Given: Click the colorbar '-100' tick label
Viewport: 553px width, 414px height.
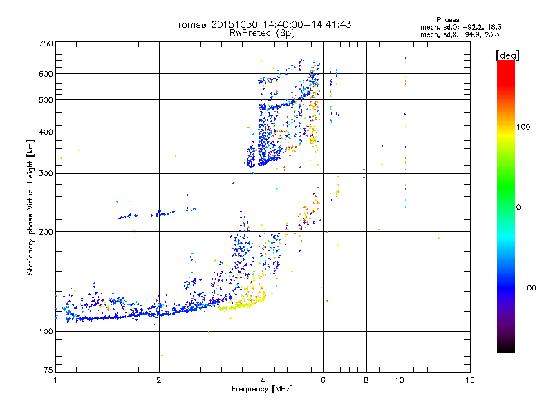Looking at the screenshot, I should pyautogui.click(x=526, y=288).
